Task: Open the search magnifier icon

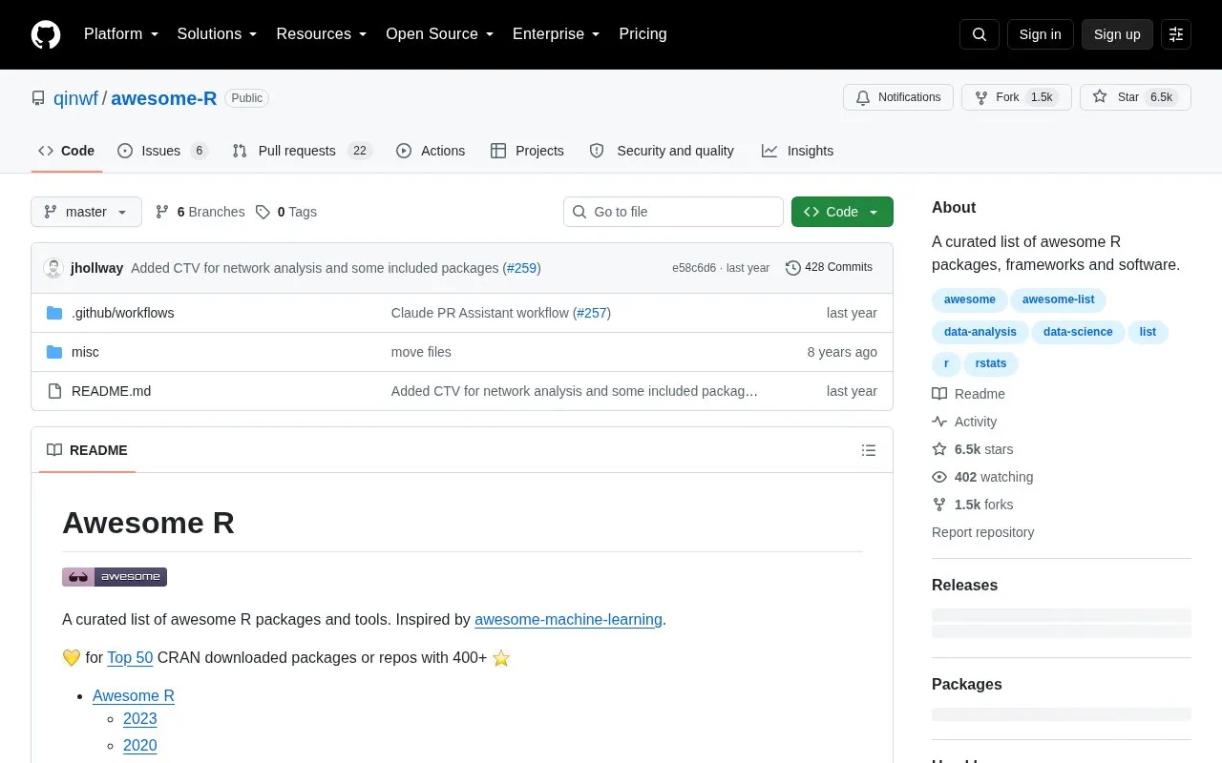Action: point(980,34)
